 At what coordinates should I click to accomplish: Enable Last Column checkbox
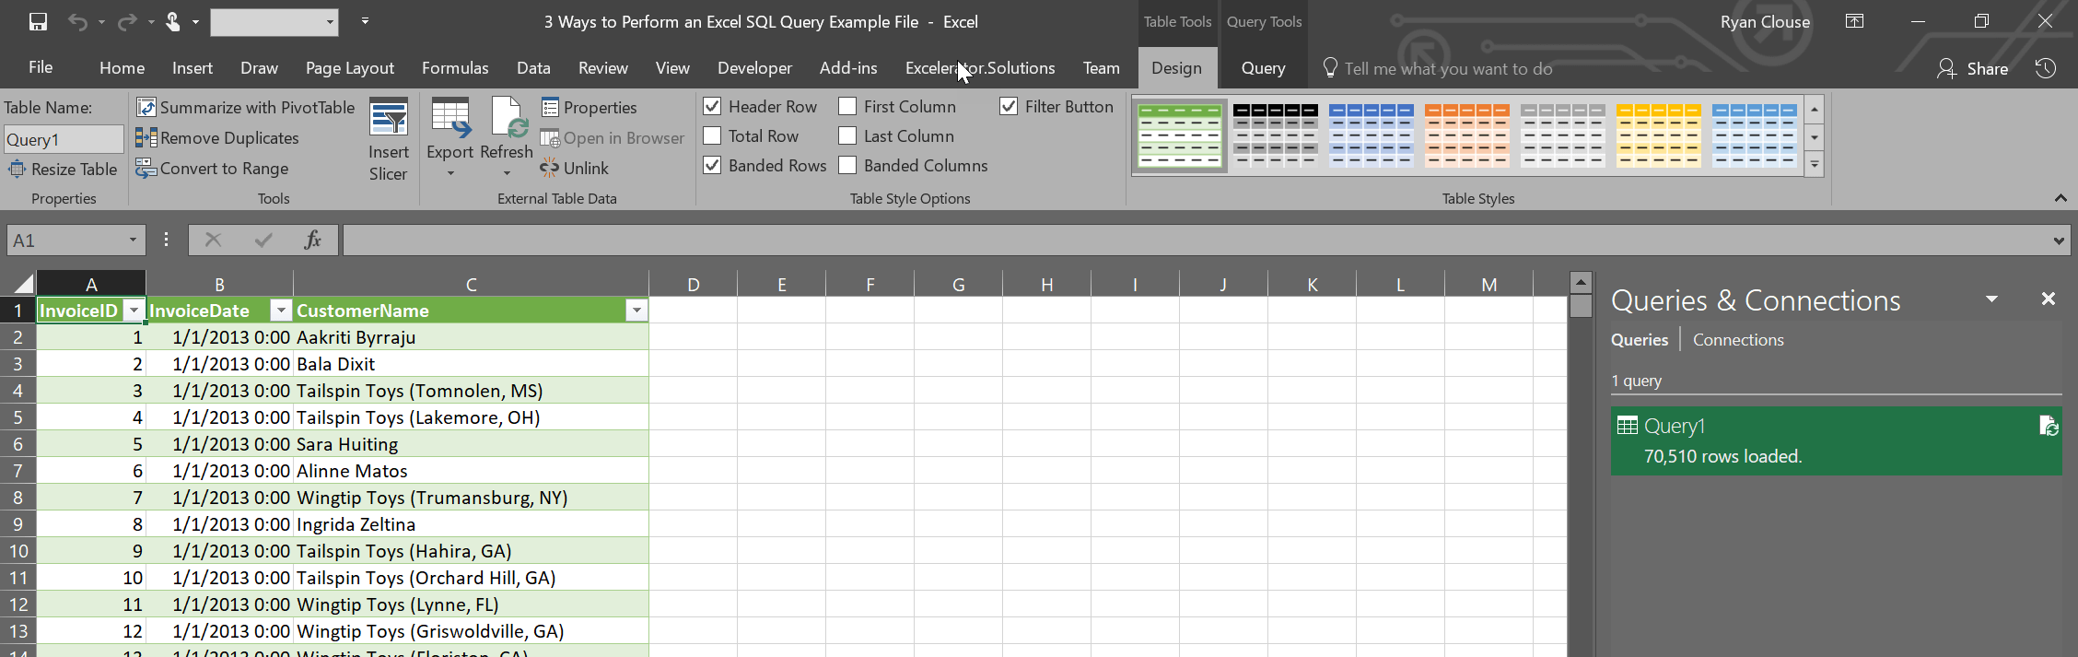click(x=847, y=135)
